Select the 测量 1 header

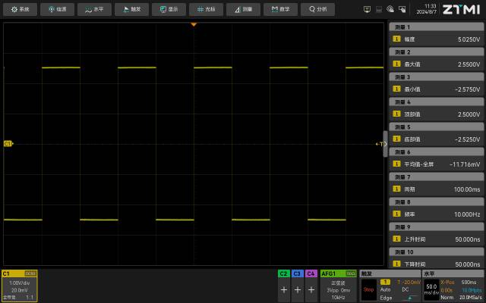click(x=437, y=27)
